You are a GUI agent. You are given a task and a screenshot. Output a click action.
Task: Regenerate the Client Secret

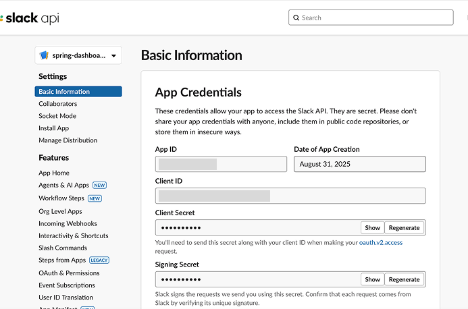(x=405, y=227)
